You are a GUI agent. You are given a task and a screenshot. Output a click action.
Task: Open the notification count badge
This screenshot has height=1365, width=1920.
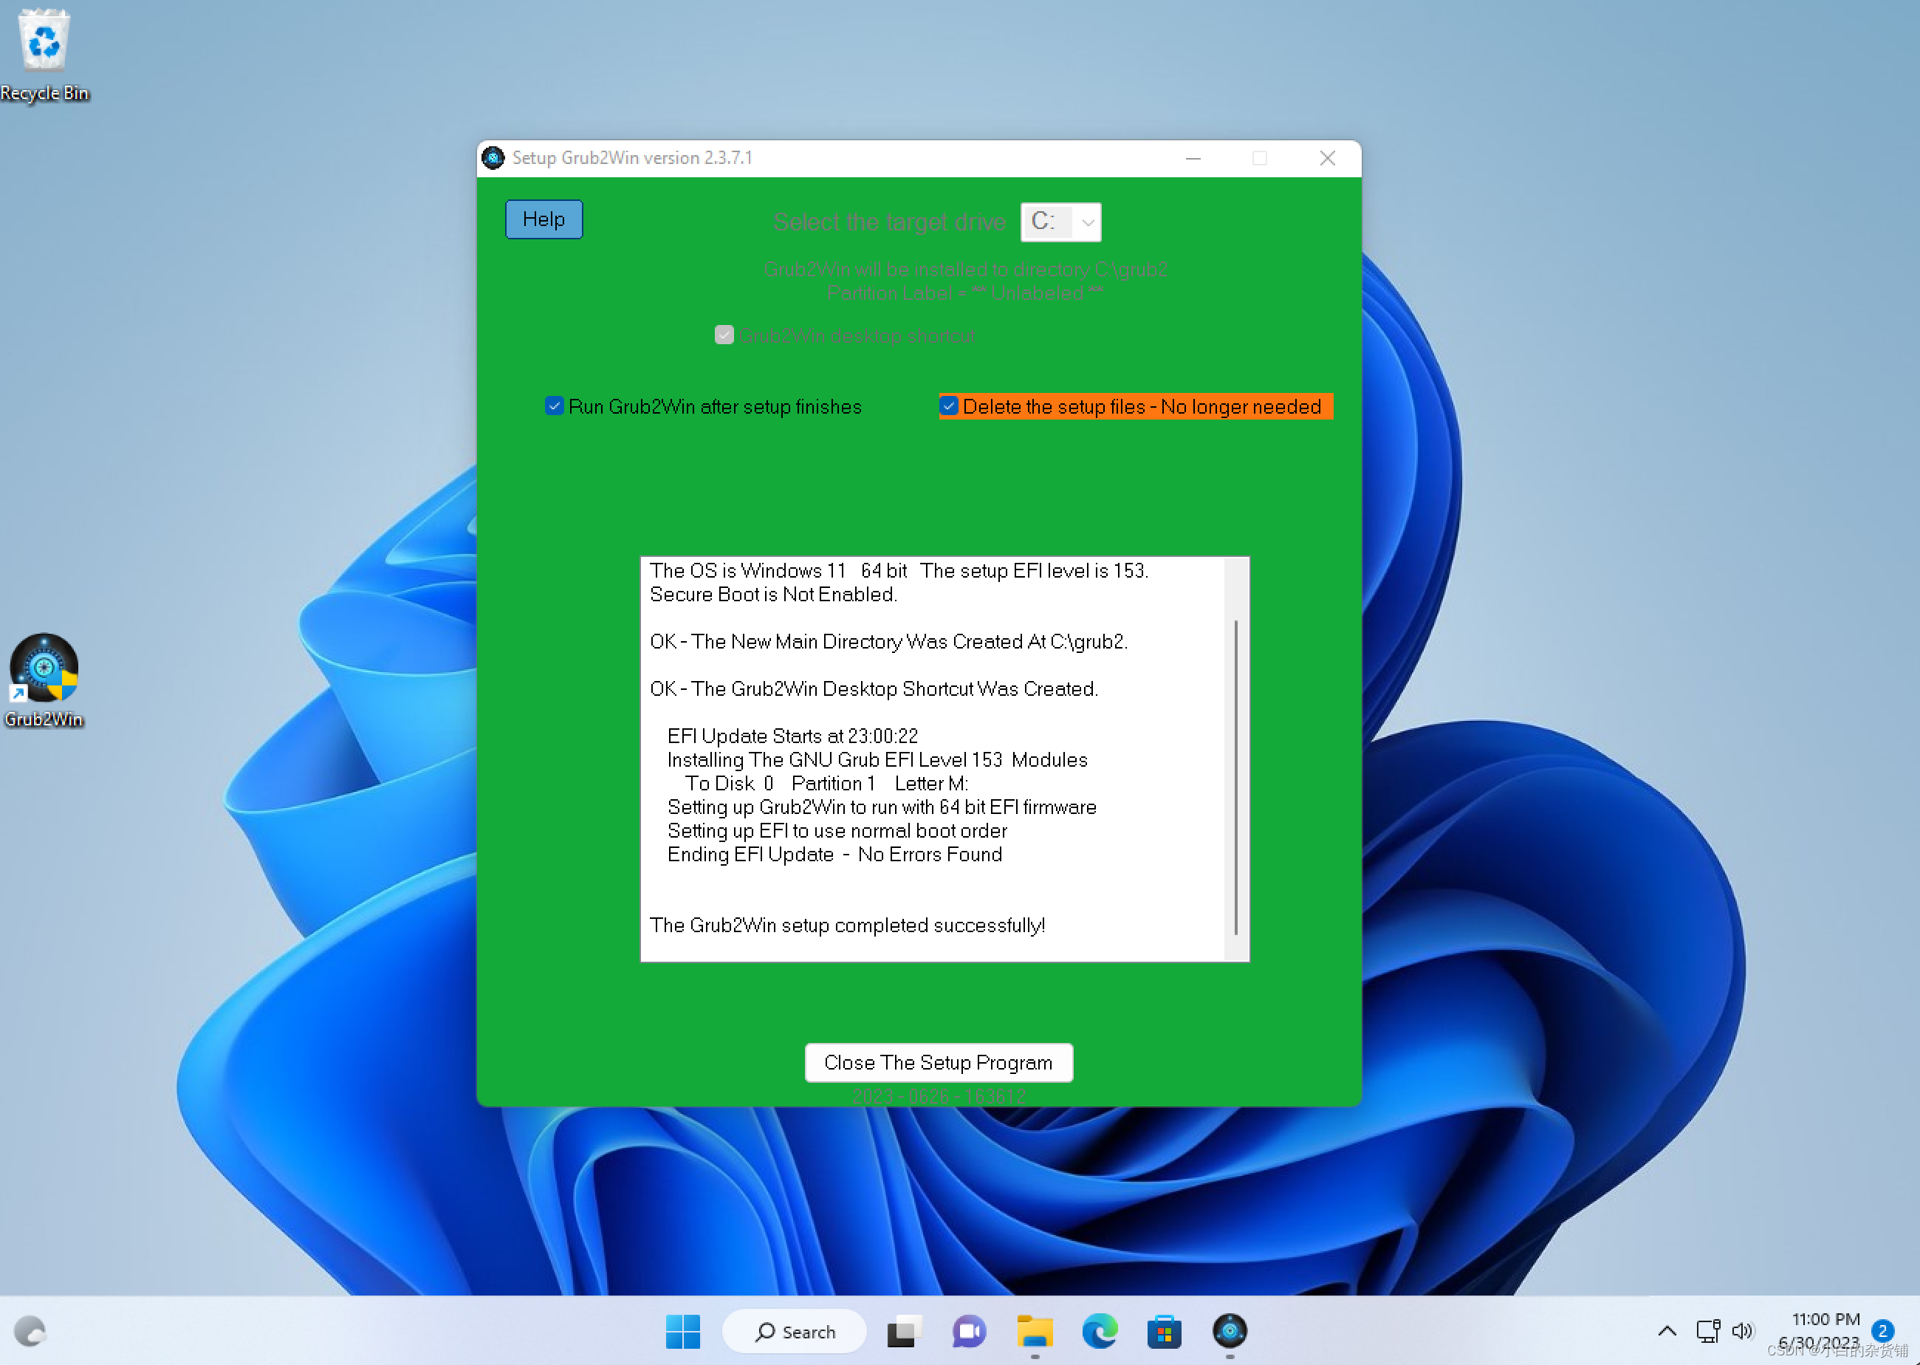[x=1882, y=1330]
